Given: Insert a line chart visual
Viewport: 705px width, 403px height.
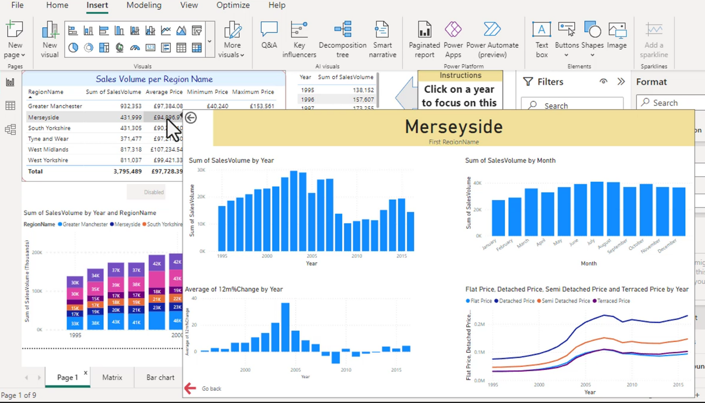Looking at the screenshot, I should click(166, 30).
